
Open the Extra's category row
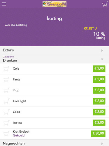pos(54,50)
